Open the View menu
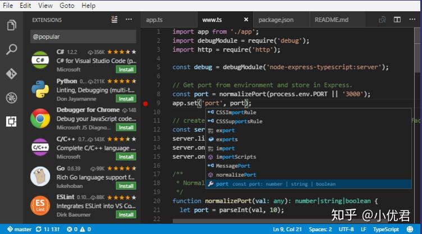Screen dimensions: 422x234 [x=45, y=6]
